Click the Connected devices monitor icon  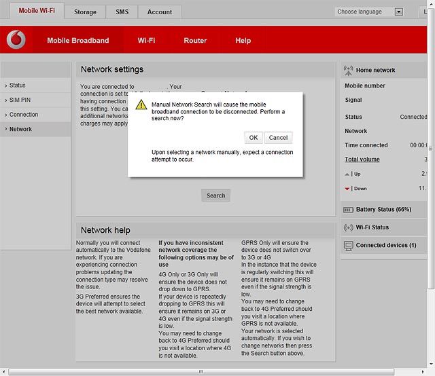[348, 246]
